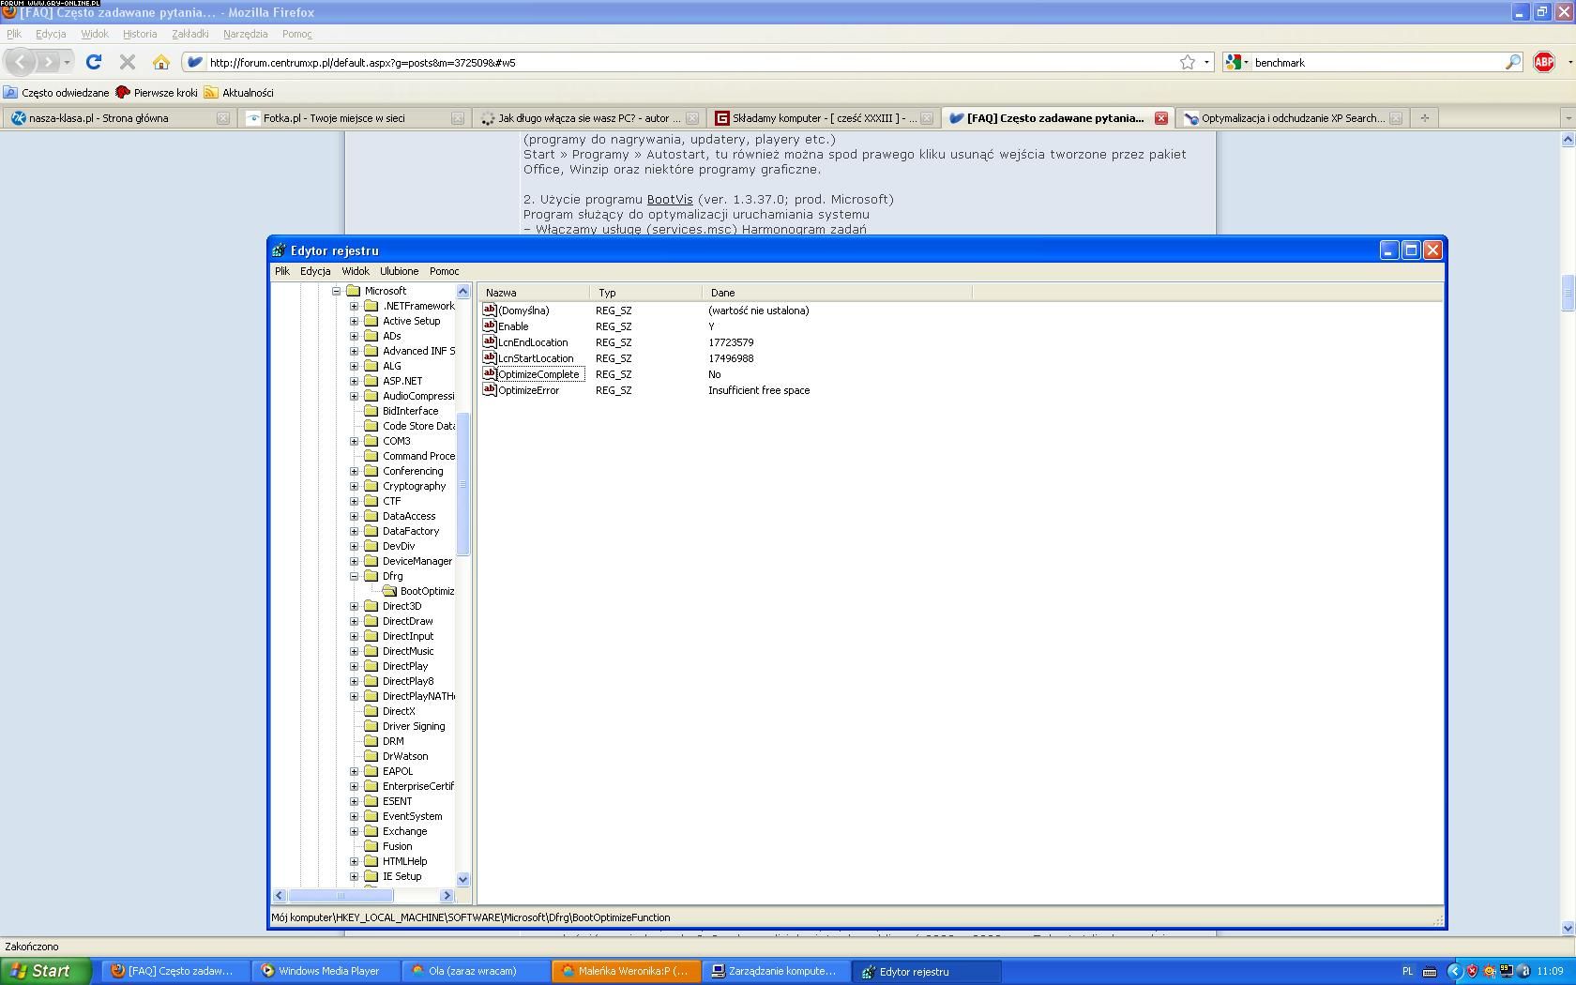Switch to Składamy komputer tab

[x=822, y=118]
